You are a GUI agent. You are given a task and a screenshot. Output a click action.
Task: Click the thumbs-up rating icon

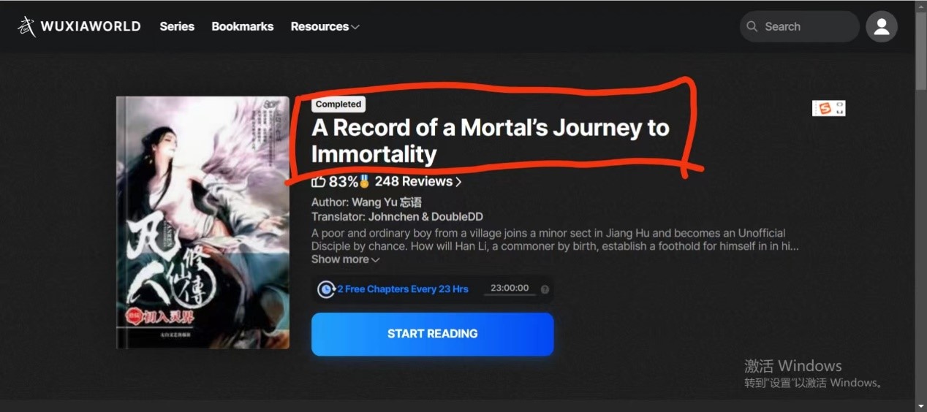318,181
